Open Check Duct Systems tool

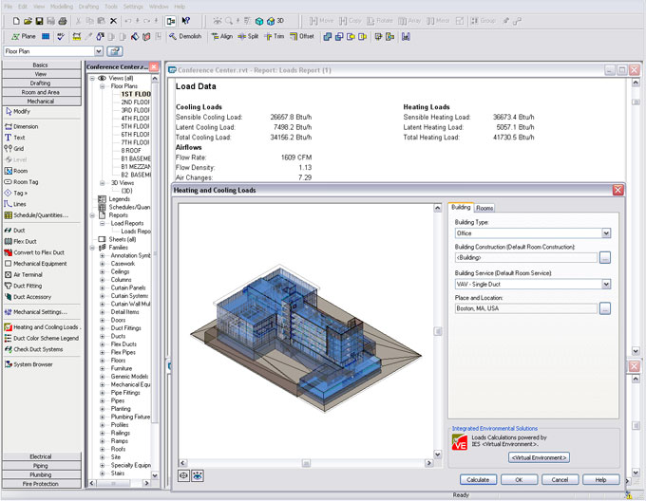pos(39,349)
